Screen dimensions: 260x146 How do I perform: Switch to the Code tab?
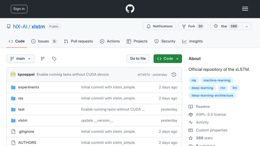pos(17,41)
